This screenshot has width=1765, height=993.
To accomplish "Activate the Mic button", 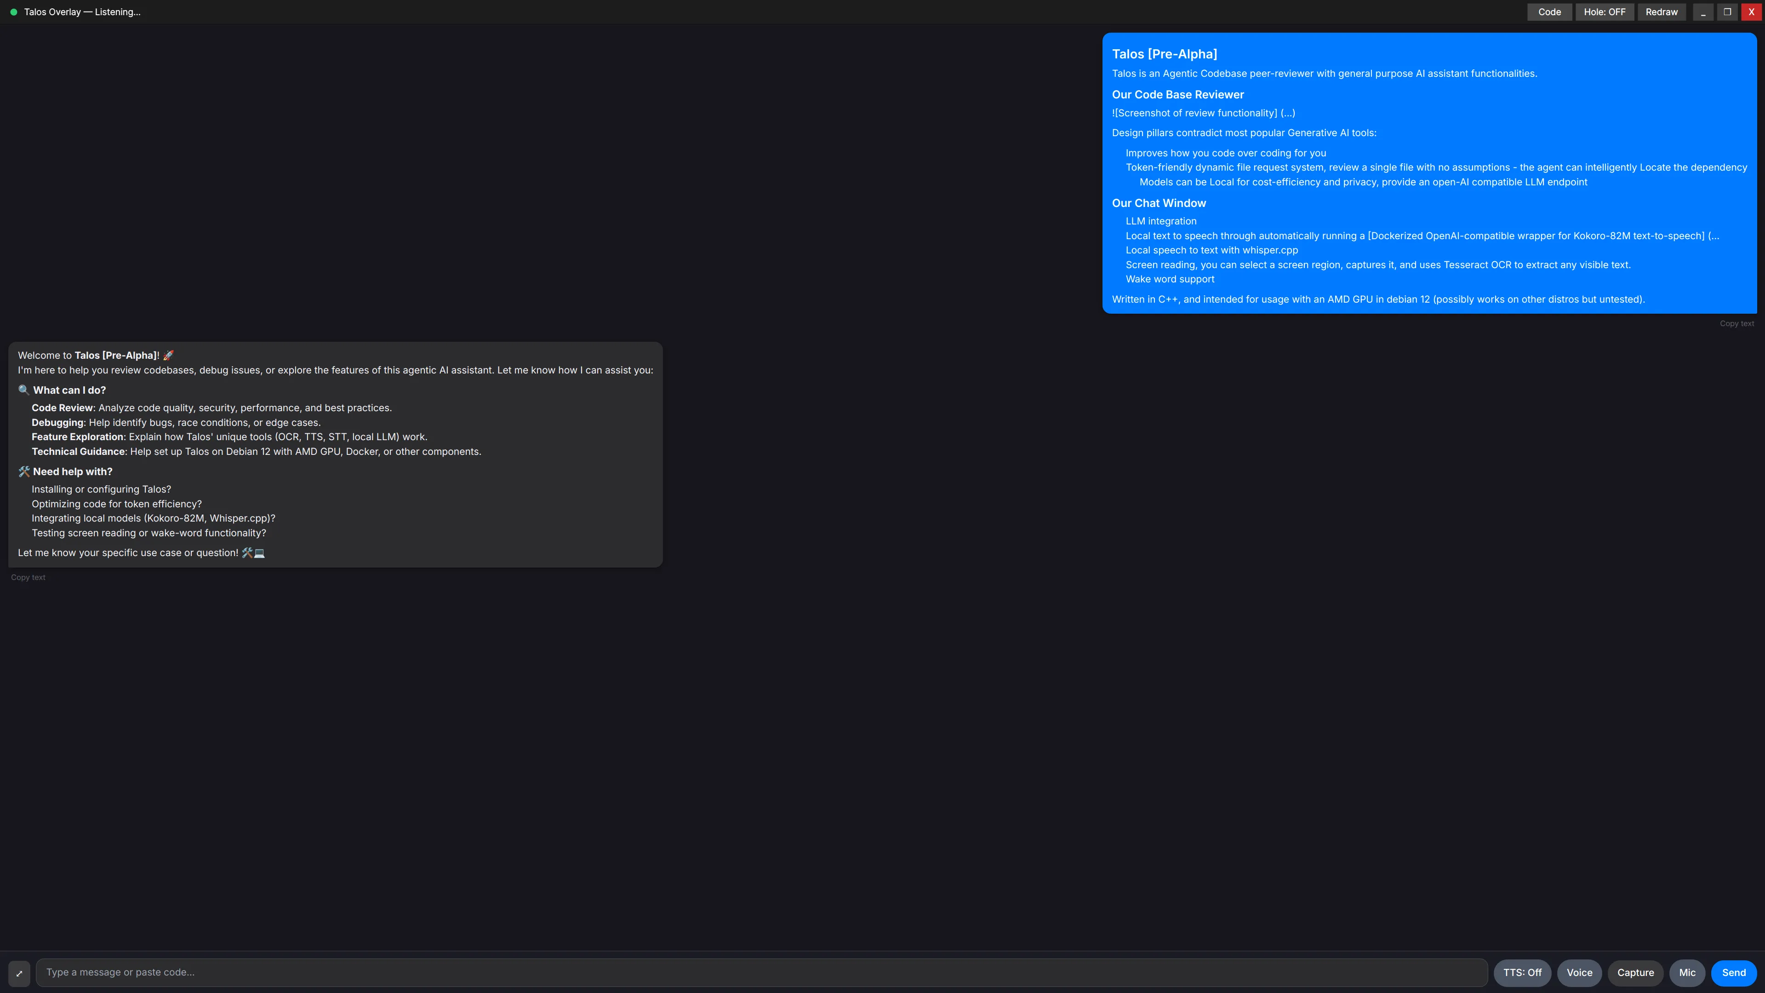I will point(1687,973).
